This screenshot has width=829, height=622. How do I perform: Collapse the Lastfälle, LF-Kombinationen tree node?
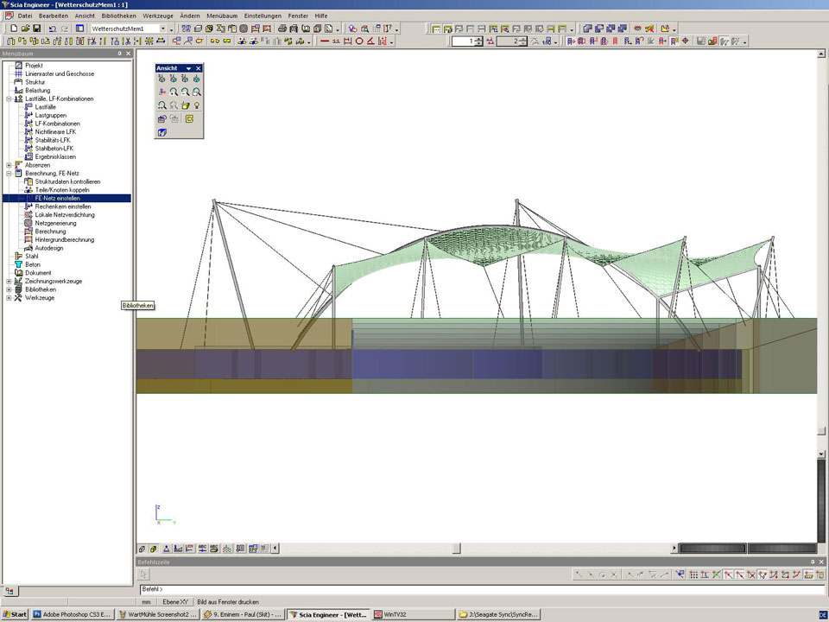click(9, 98)
